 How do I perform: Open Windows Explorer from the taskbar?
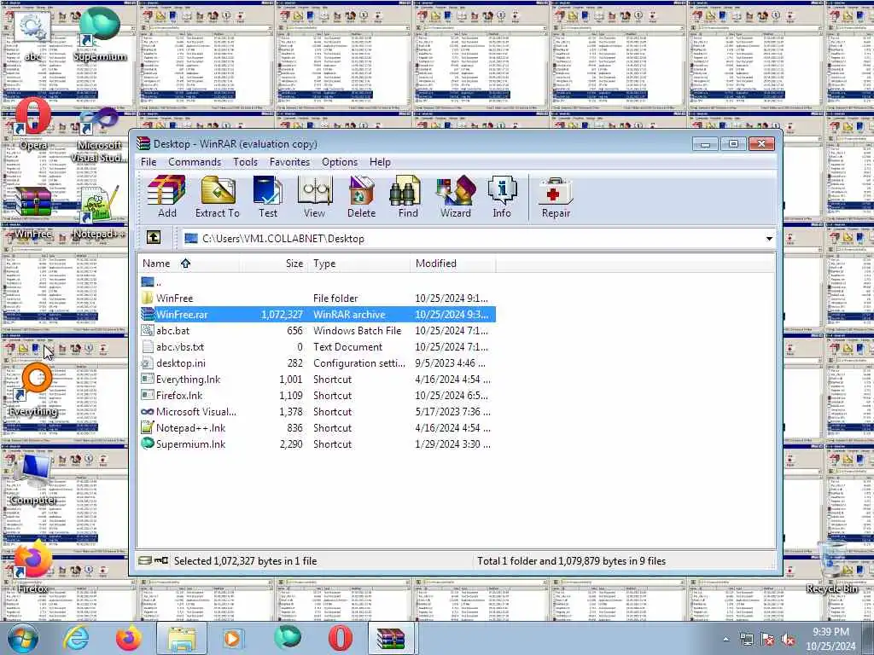(x=182, y=638)
